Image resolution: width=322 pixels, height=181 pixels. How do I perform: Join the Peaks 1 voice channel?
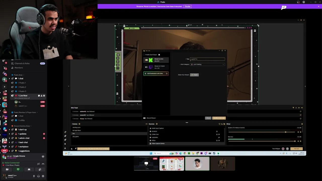pos(28,83)
